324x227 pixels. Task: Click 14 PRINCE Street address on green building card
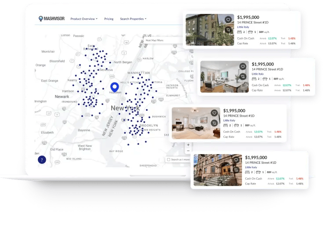[x=253, y=22]
